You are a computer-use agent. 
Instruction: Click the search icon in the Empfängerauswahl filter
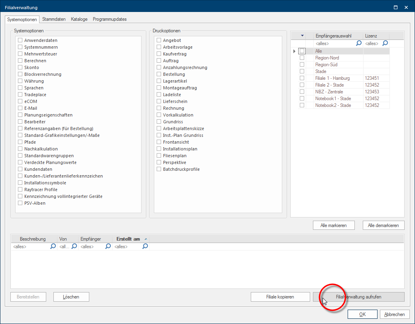[359, 43]
